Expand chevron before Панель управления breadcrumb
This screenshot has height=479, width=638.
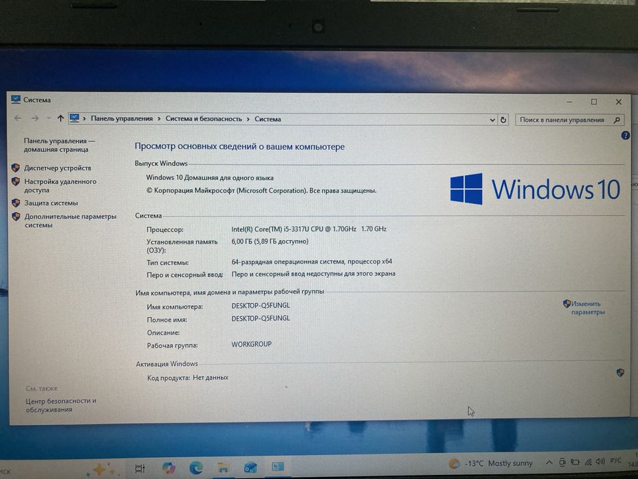[84, 118]
